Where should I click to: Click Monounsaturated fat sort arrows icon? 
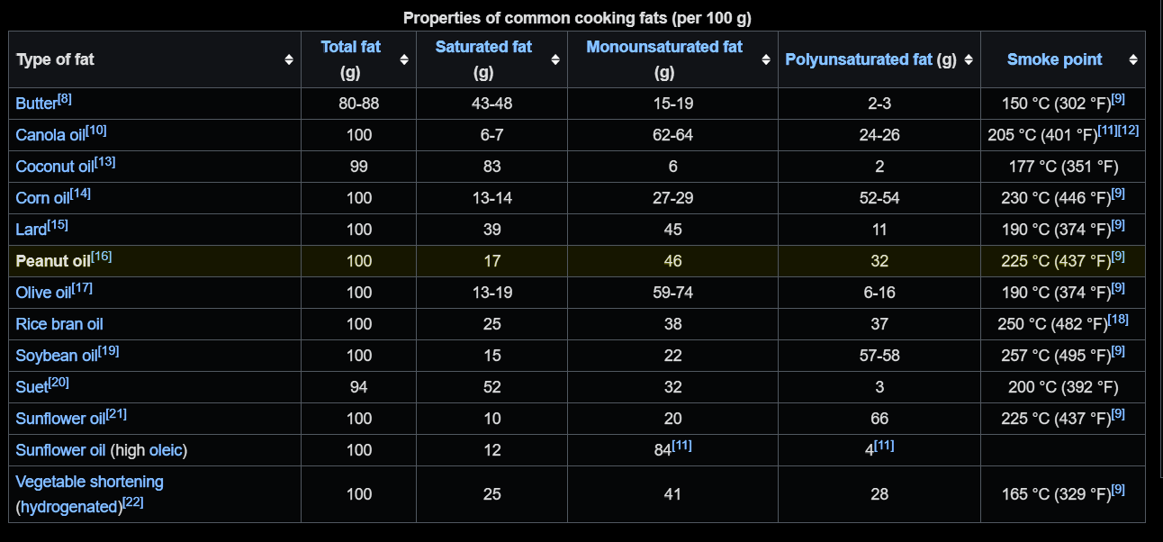(766, 59)
